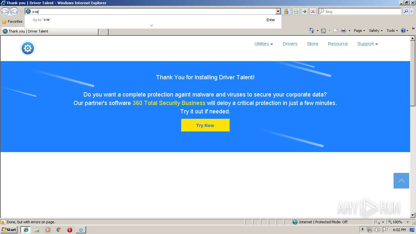Open search provider dropdown arrow
Viewport: 416px width, 234px height.
pos(412,11)
